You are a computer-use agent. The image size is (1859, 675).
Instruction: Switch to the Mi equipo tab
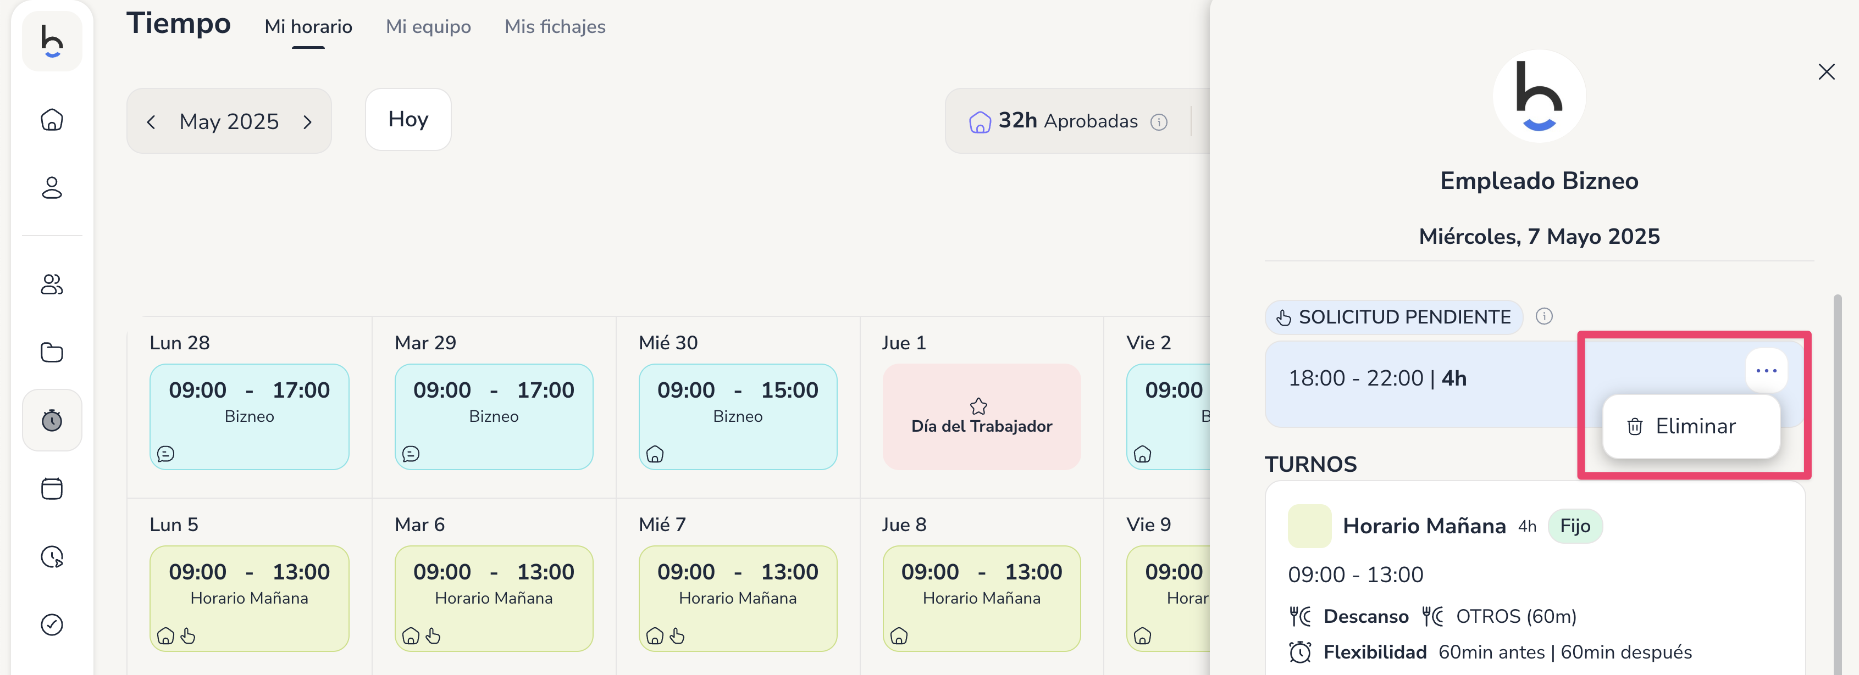coord(428,27)
